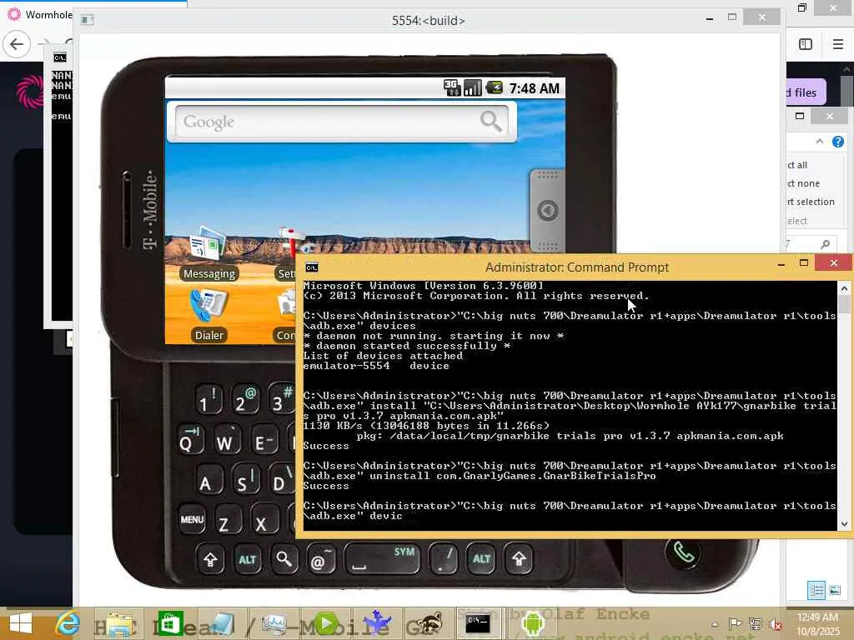Viewport: 854px width, 640px height.
Task: Click Command Prompt vertical scrollbar thumb
Action: click(x=844, y=302)
